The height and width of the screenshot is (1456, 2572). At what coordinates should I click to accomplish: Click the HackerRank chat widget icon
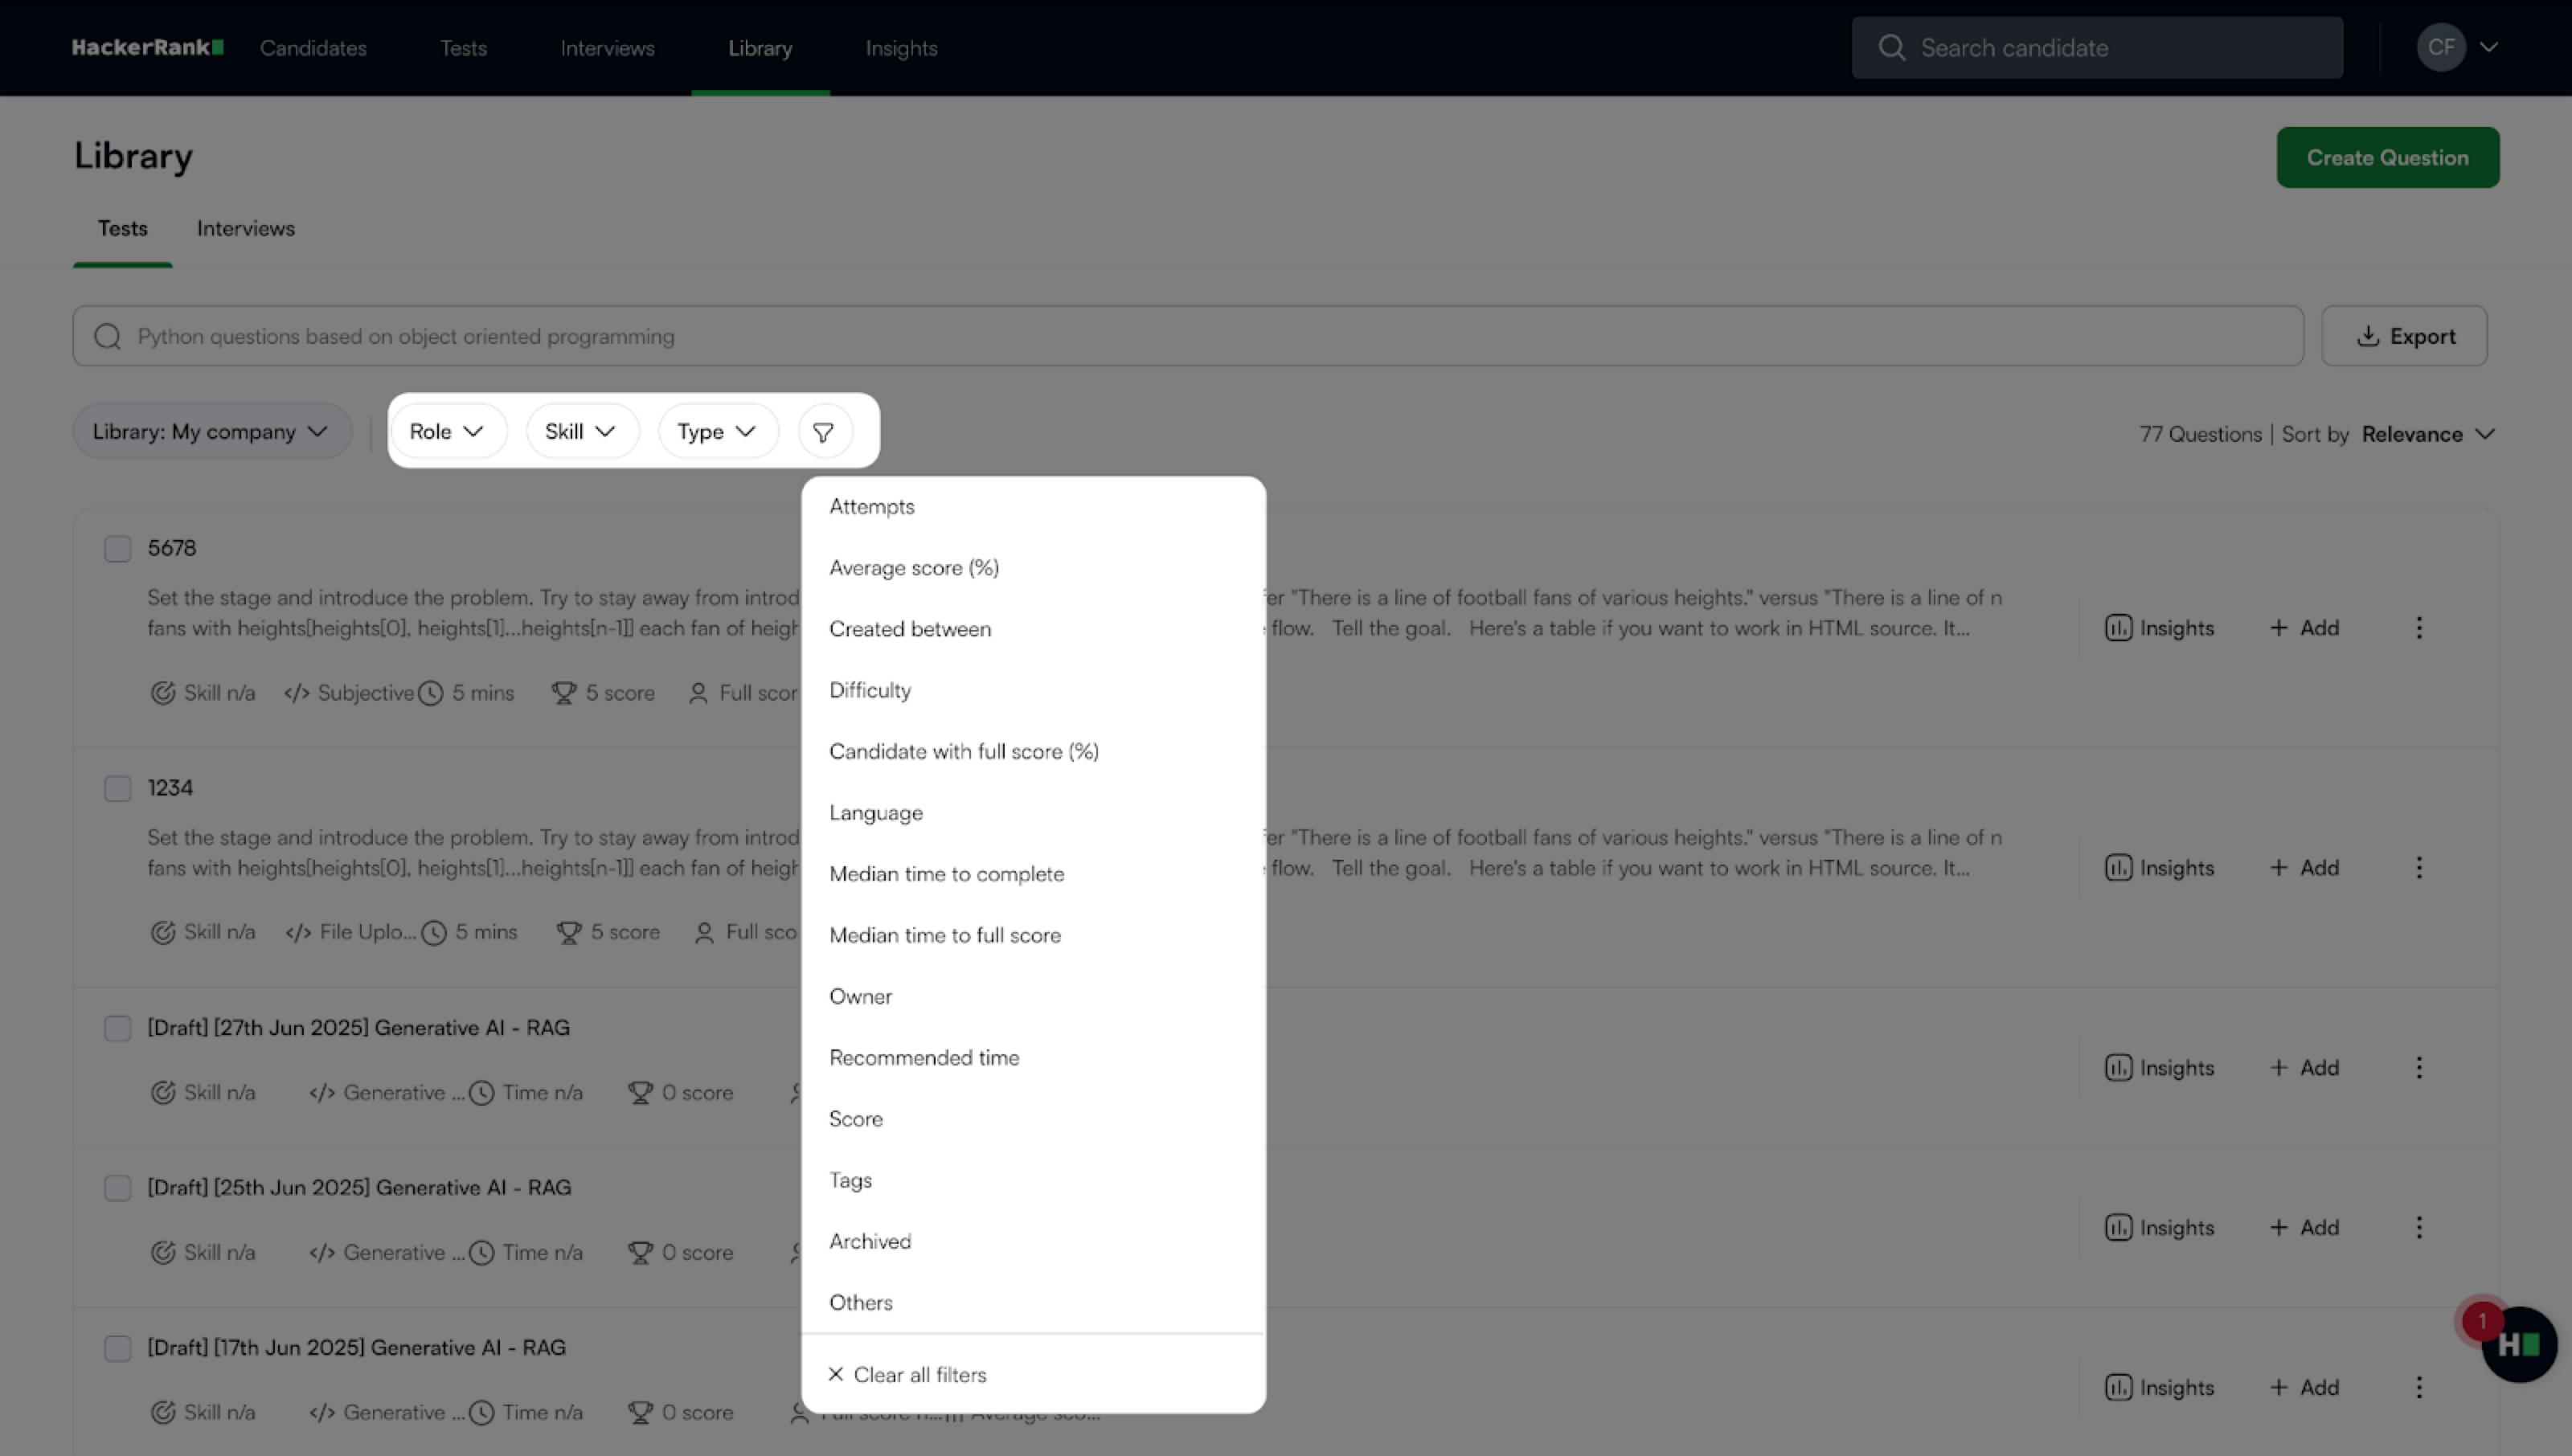pyautogui.click(x=2518, y=1345)
